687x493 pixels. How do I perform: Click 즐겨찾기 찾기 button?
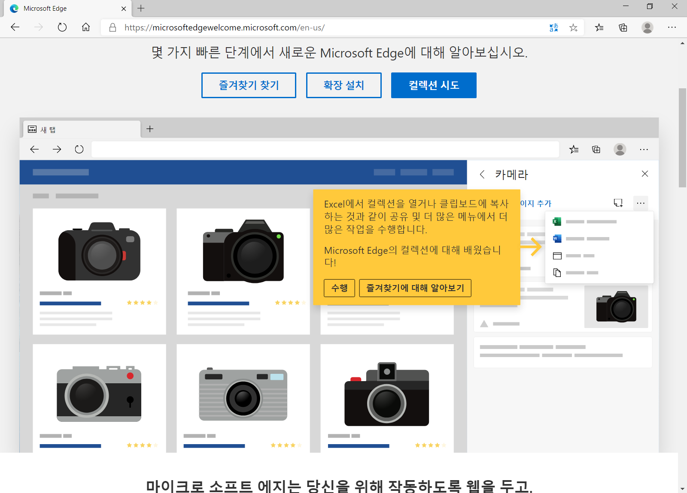pos(249,85)
